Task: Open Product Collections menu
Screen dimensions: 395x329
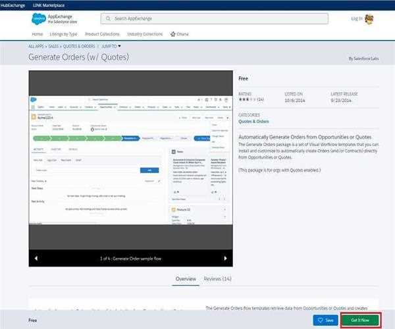Action: pyautogui.click(x=102, y=34)
